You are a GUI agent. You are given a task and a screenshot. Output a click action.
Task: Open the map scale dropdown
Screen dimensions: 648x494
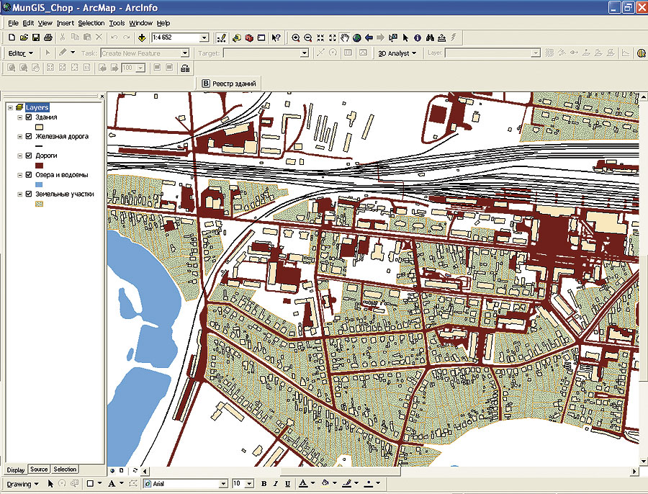204,37
